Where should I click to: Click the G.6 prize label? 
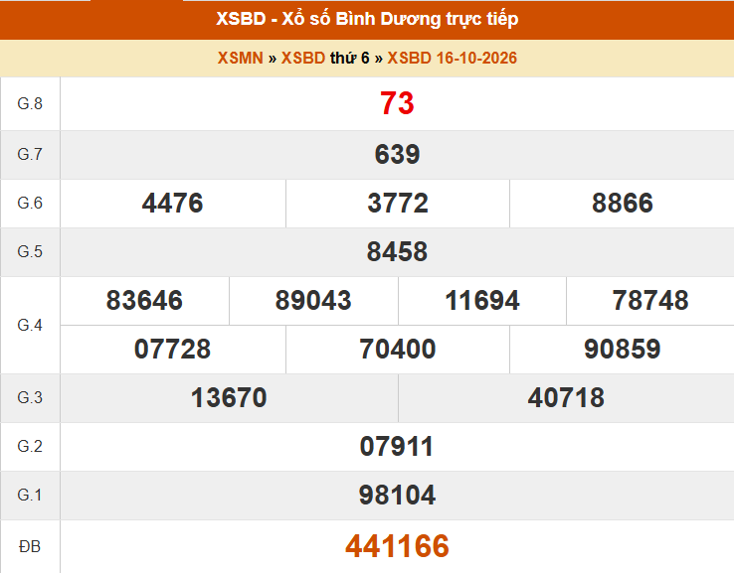[30, 203]
